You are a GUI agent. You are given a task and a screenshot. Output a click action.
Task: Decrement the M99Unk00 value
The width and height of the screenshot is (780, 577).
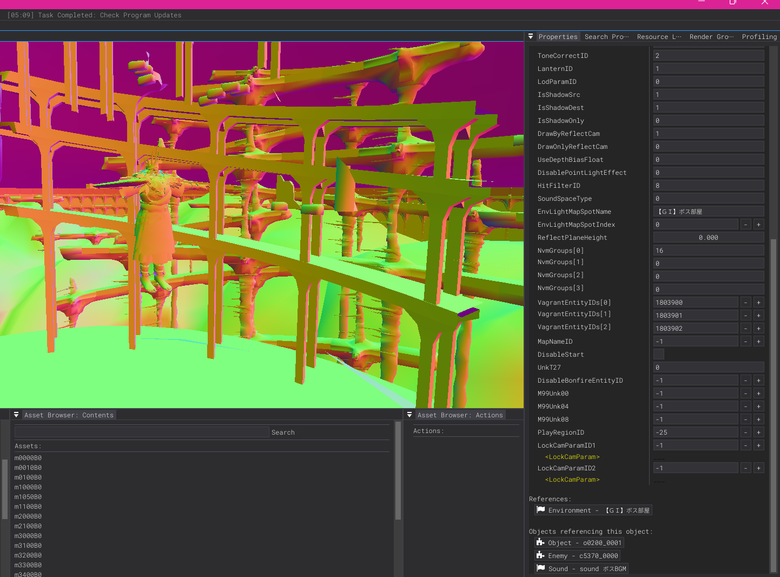click(x=746, y=393)
